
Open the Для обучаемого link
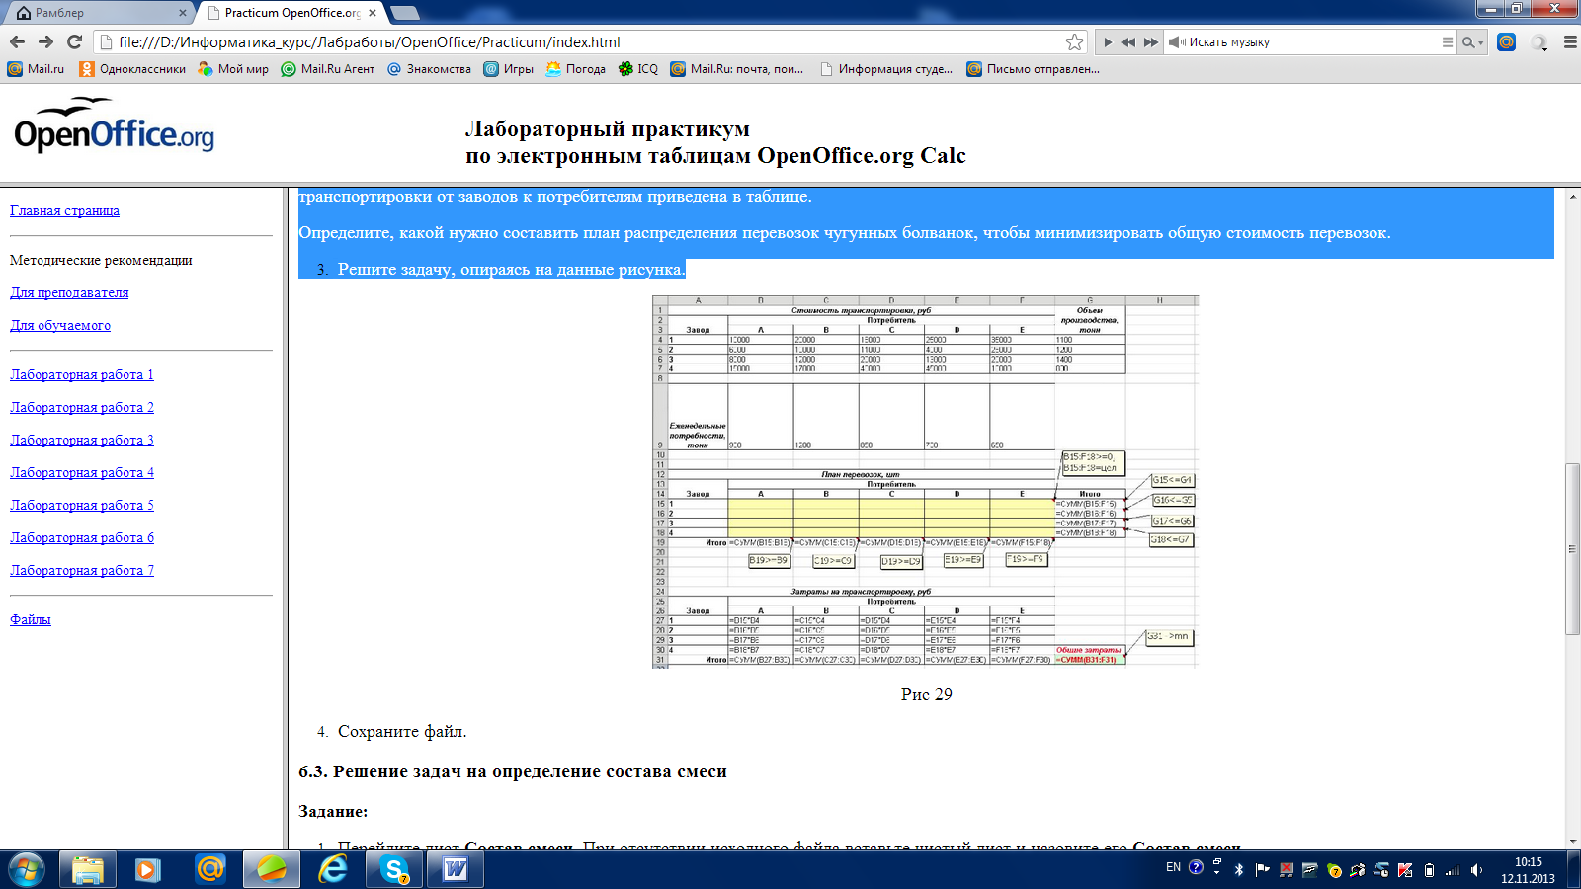pyautogui.click(x=60, y=325)
